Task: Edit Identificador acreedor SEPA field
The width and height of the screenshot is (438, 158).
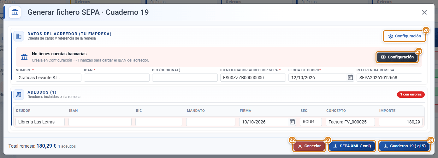Action: click(253, 78)
